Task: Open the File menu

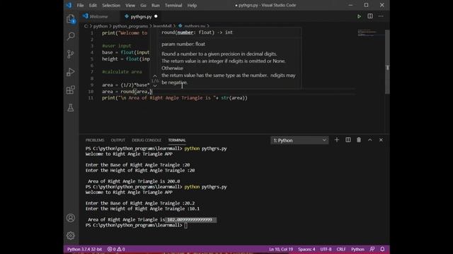Action: click(x=80, y=5)
